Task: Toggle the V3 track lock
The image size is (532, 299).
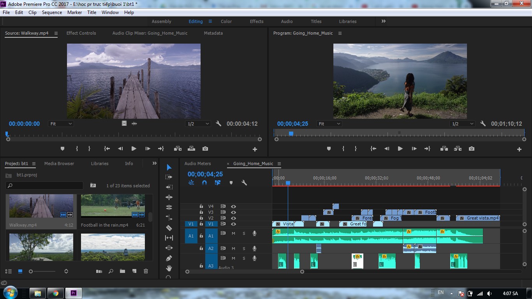Action: point(201,212)
